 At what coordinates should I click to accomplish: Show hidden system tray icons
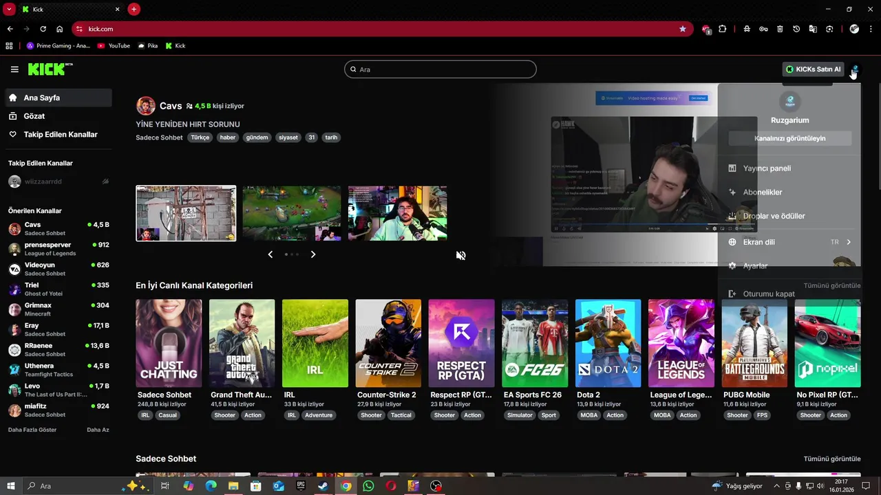pos(777,486)
